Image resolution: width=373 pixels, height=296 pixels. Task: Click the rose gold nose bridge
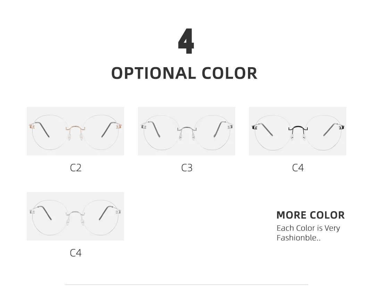tap(75, 128)
